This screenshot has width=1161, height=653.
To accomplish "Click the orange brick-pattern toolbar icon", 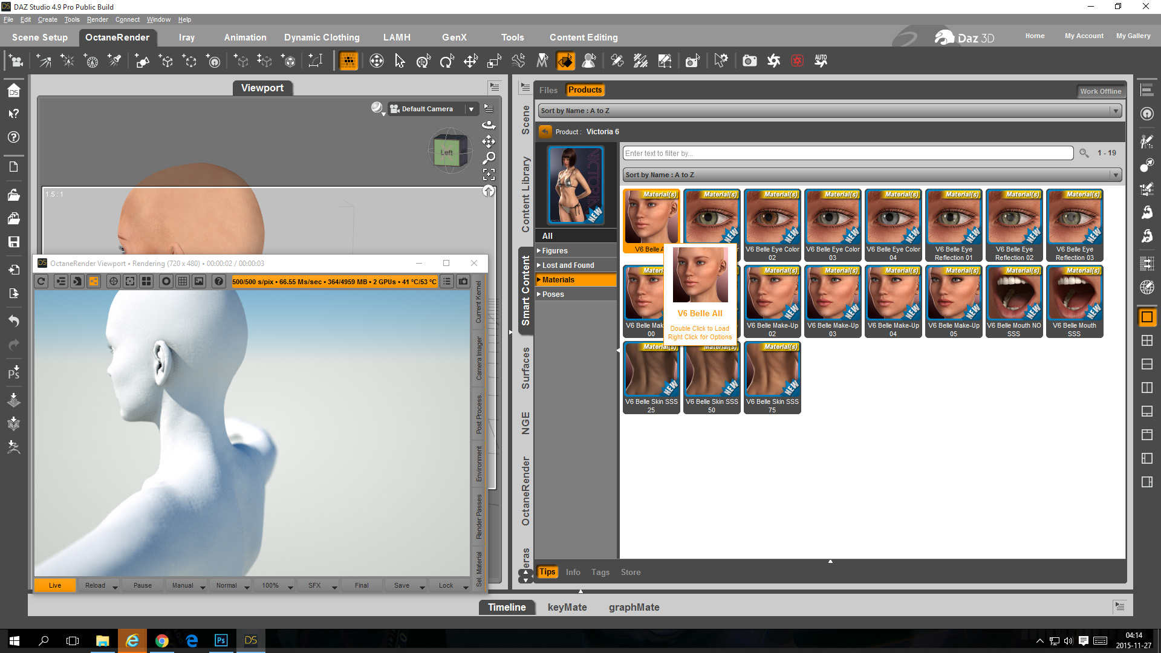I will coord(348,61).
